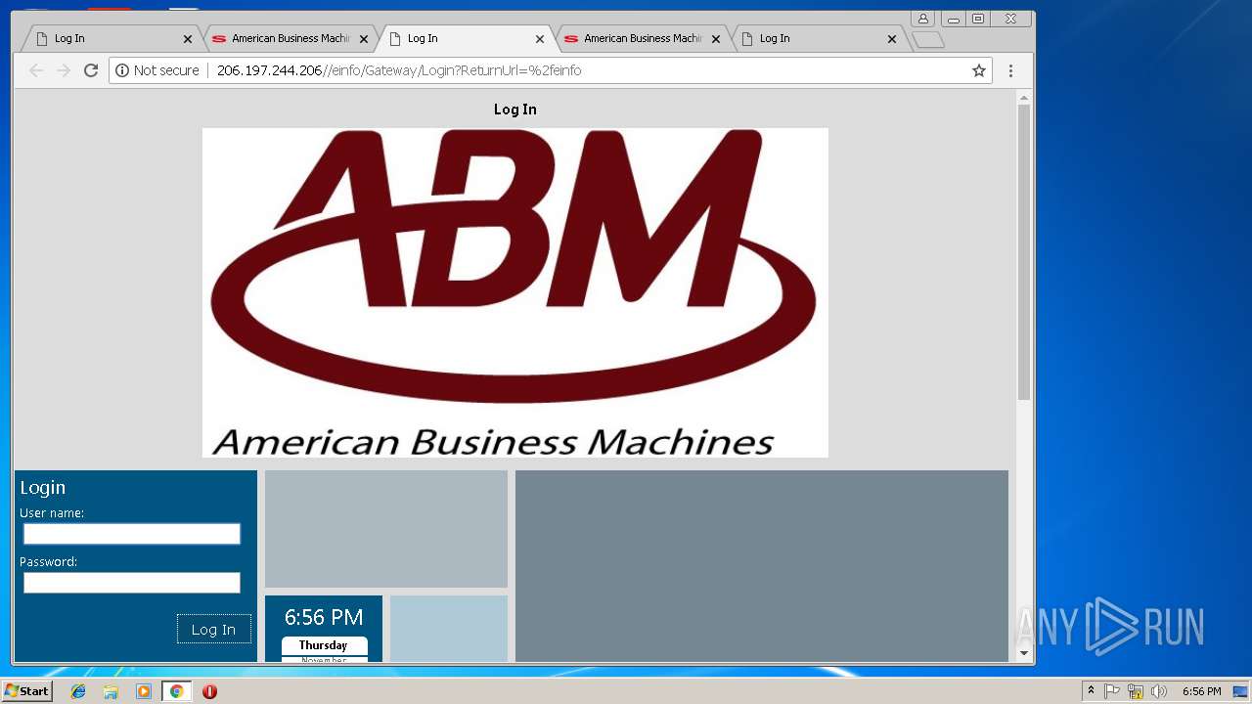This screenshot has width=1252, height=704.
Task: Open Action Center flag icon
Action: tap(1112, 691)
